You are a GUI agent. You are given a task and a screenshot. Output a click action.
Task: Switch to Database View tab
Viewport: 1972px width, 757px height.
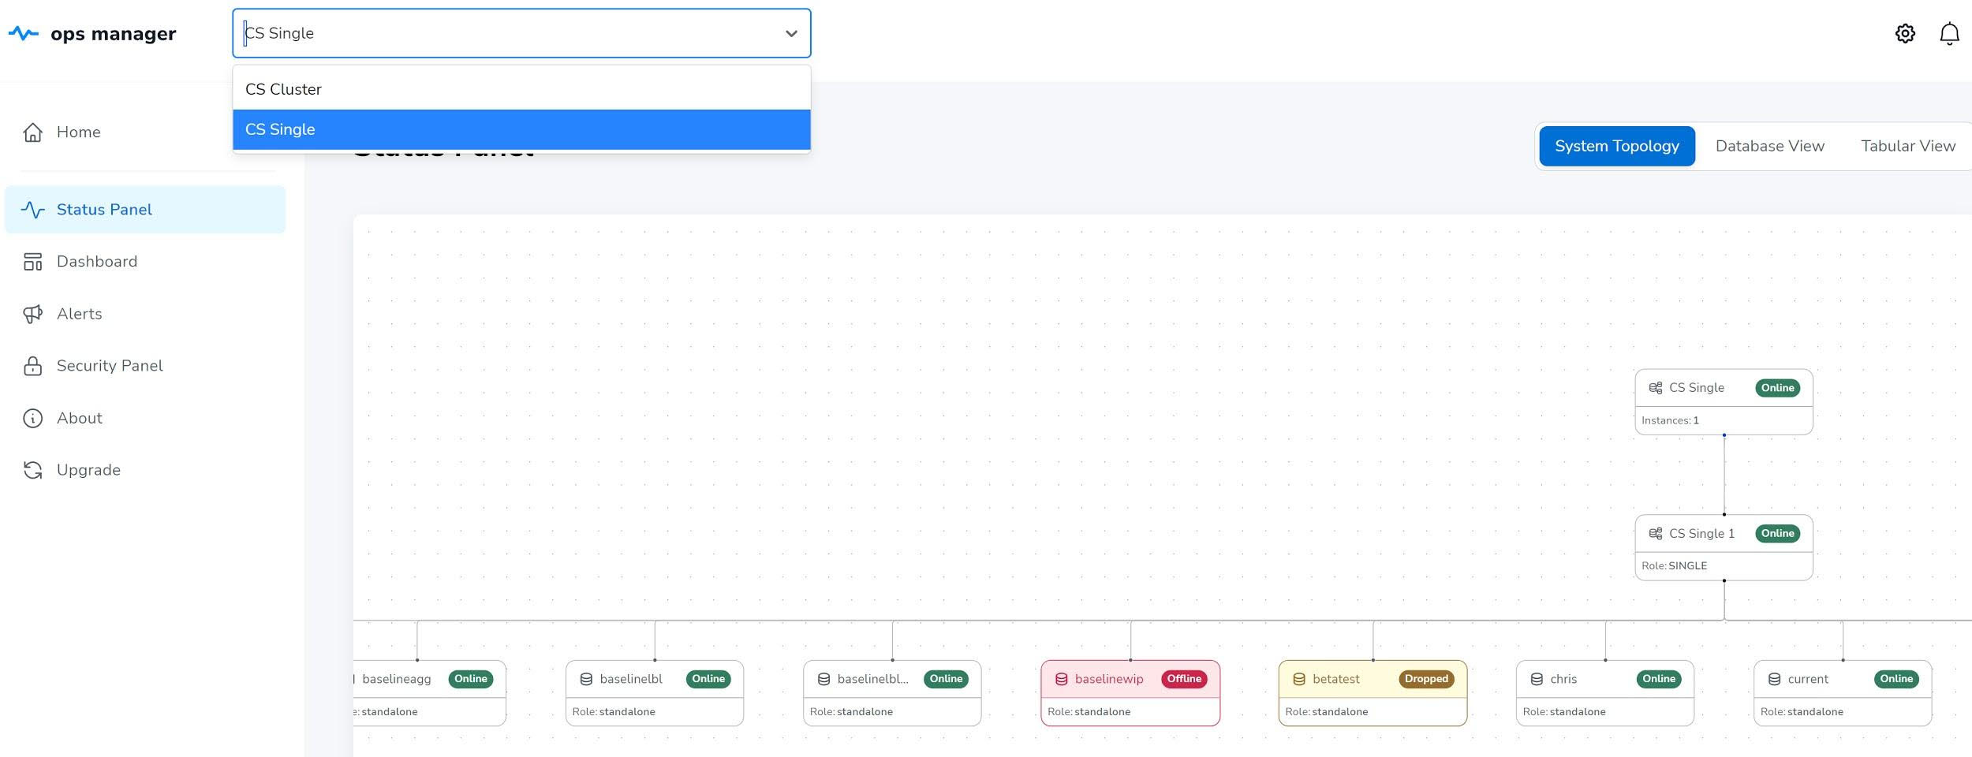tap(1769, 146)
